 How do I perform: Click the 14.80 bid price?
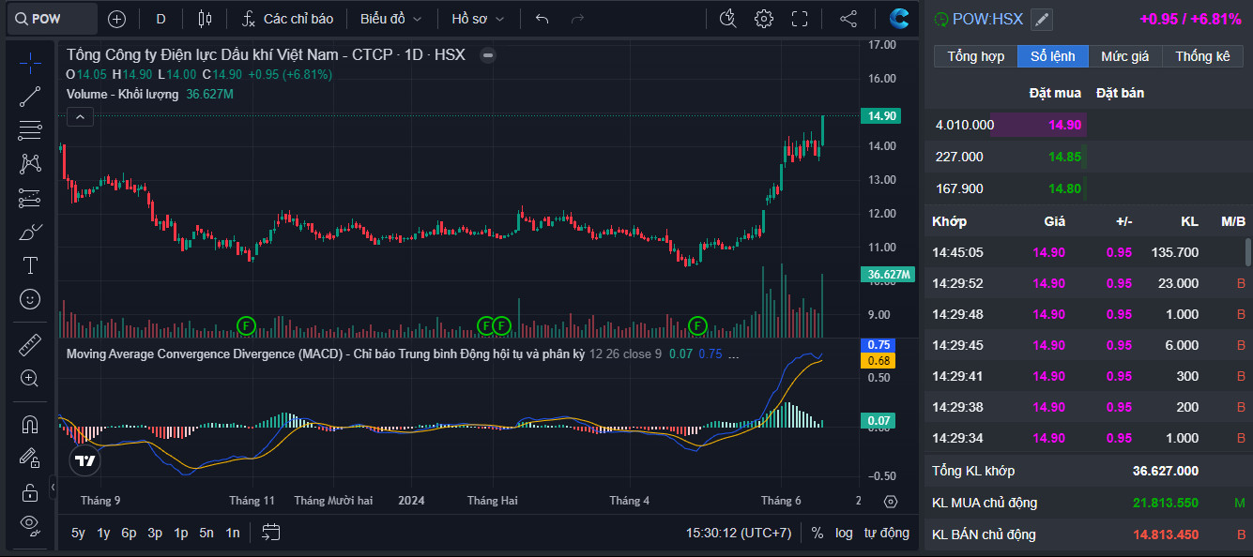tap(1064, 188)
